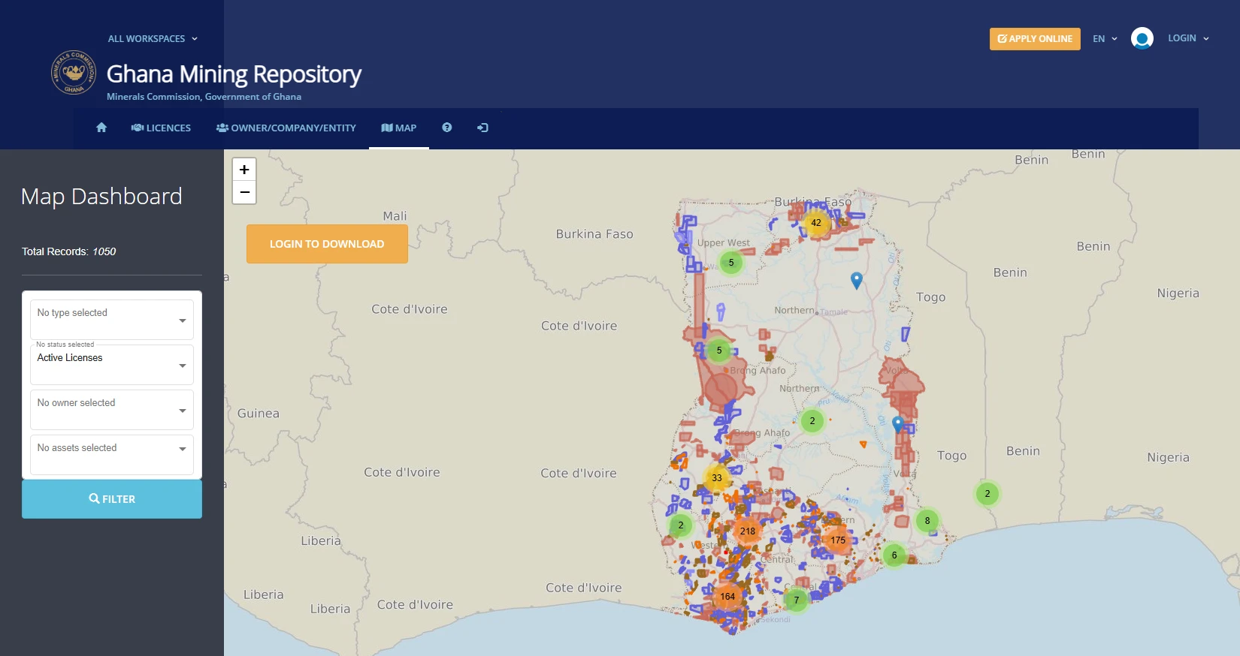The width and height of the screenshot is (1240, 656).
Task: Open the EN language selector
Action: (1105, 39)
